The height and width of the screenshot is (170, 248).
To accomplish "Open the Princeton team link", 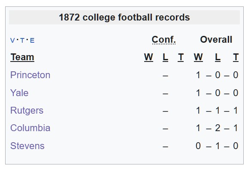I will click(30, 75).
